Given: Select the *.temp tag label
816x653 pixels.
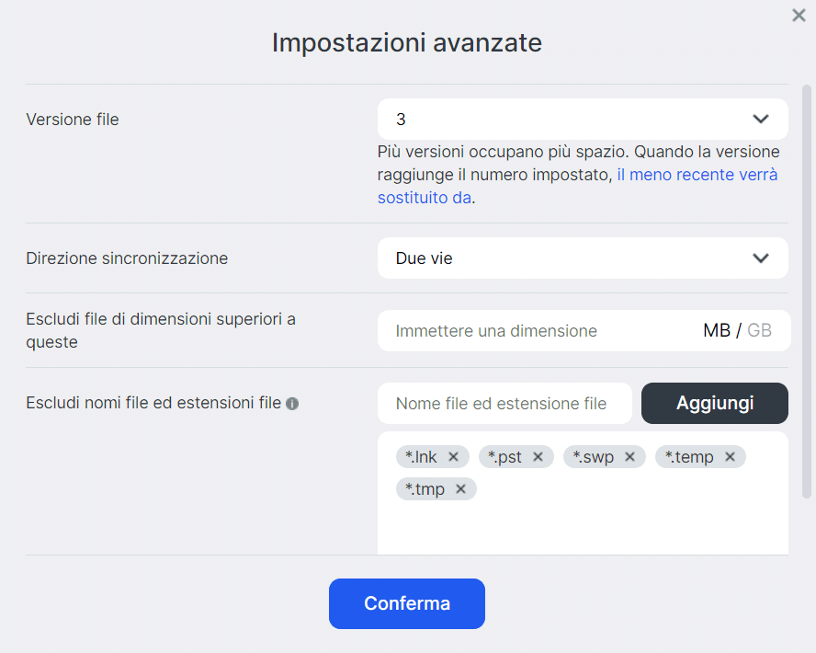Looking at the screenshot, I should (690, 457).
